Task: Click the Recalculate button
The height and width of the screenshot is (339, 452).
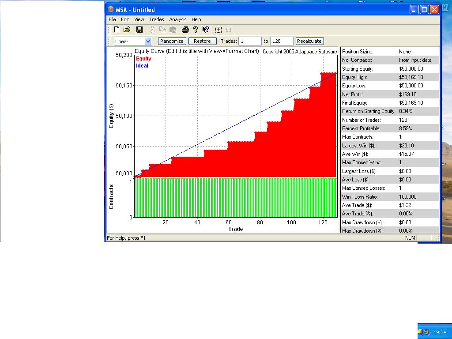Action: pyautogui.click(x=309, y=41)
